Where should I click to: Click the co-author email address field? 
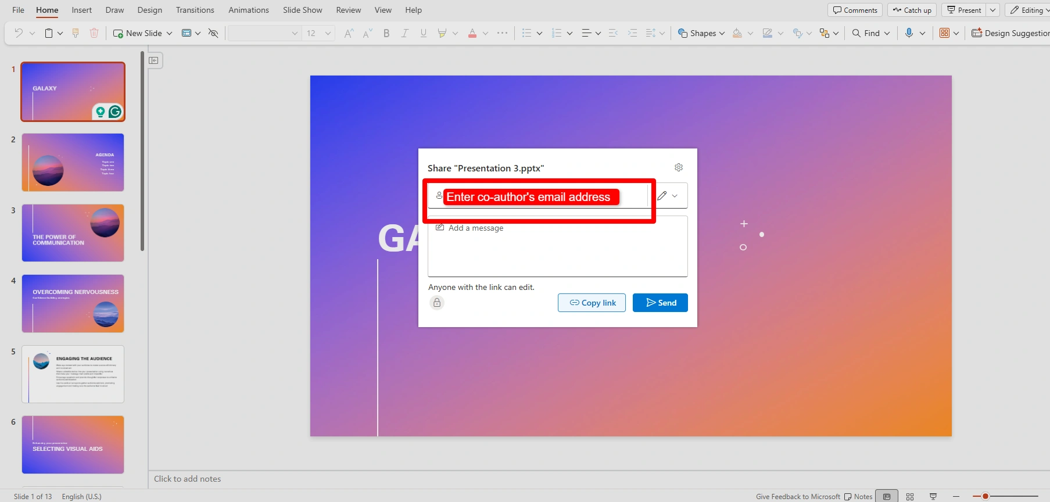(537, 196)
